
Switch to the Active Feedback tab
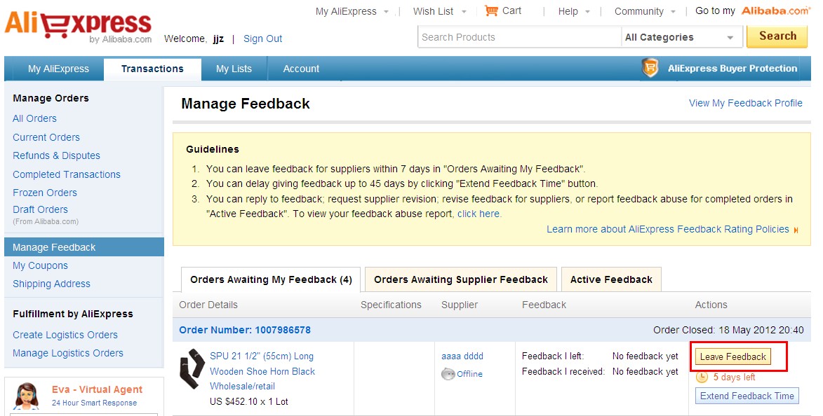pyautogui.click(x=611, y=279)
